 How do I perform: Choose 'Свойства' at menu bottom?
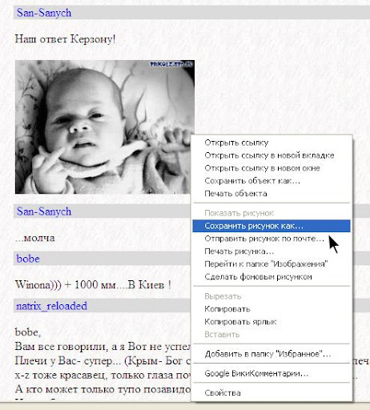(271, 393)
